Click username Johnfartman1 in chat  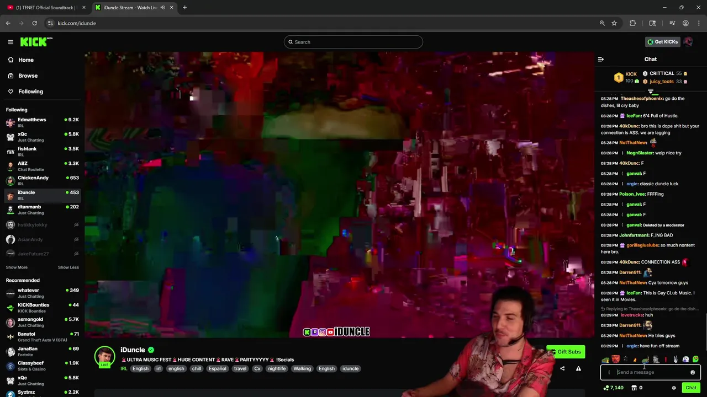pos(634,235)
